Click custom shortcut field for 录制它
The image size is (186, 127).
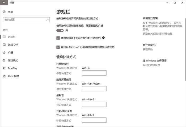pyautogui.click(x=94, y=104)
